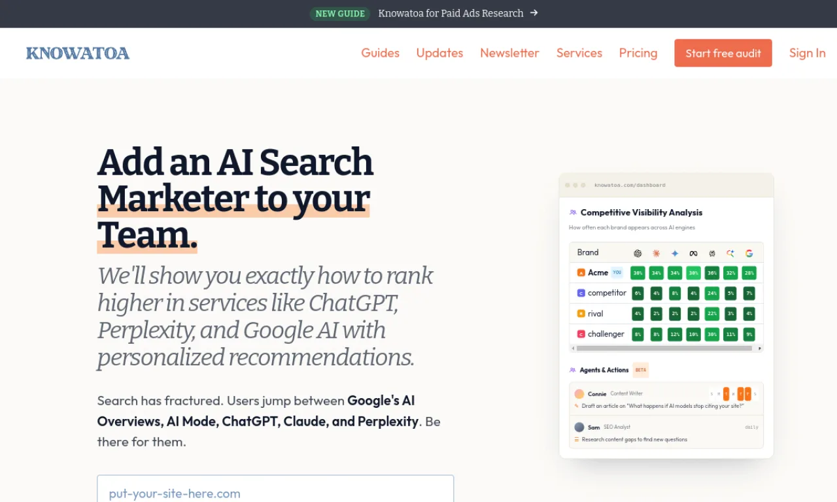Click the knowatoa.com/dashboard address bar
This screenshot has width=837, height=502.
(x=630, y=185)
